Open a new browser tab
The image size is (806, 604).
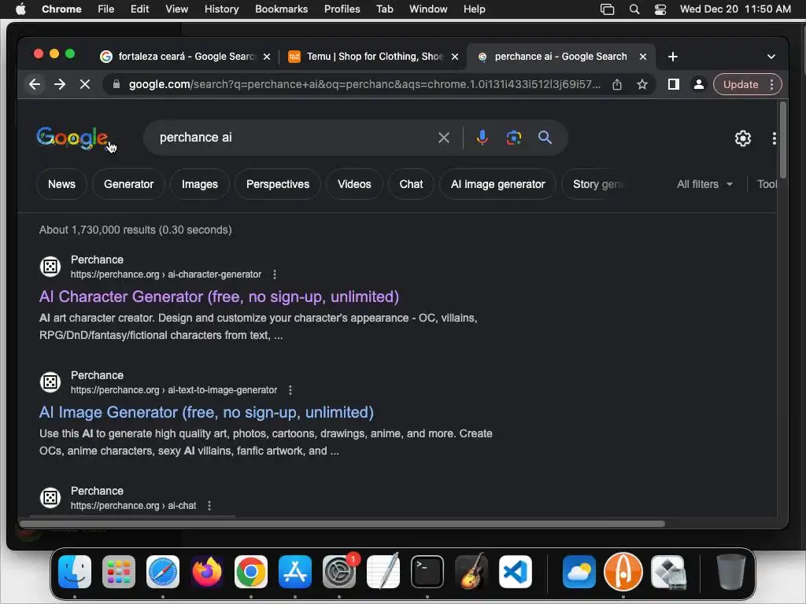point(673,57)
